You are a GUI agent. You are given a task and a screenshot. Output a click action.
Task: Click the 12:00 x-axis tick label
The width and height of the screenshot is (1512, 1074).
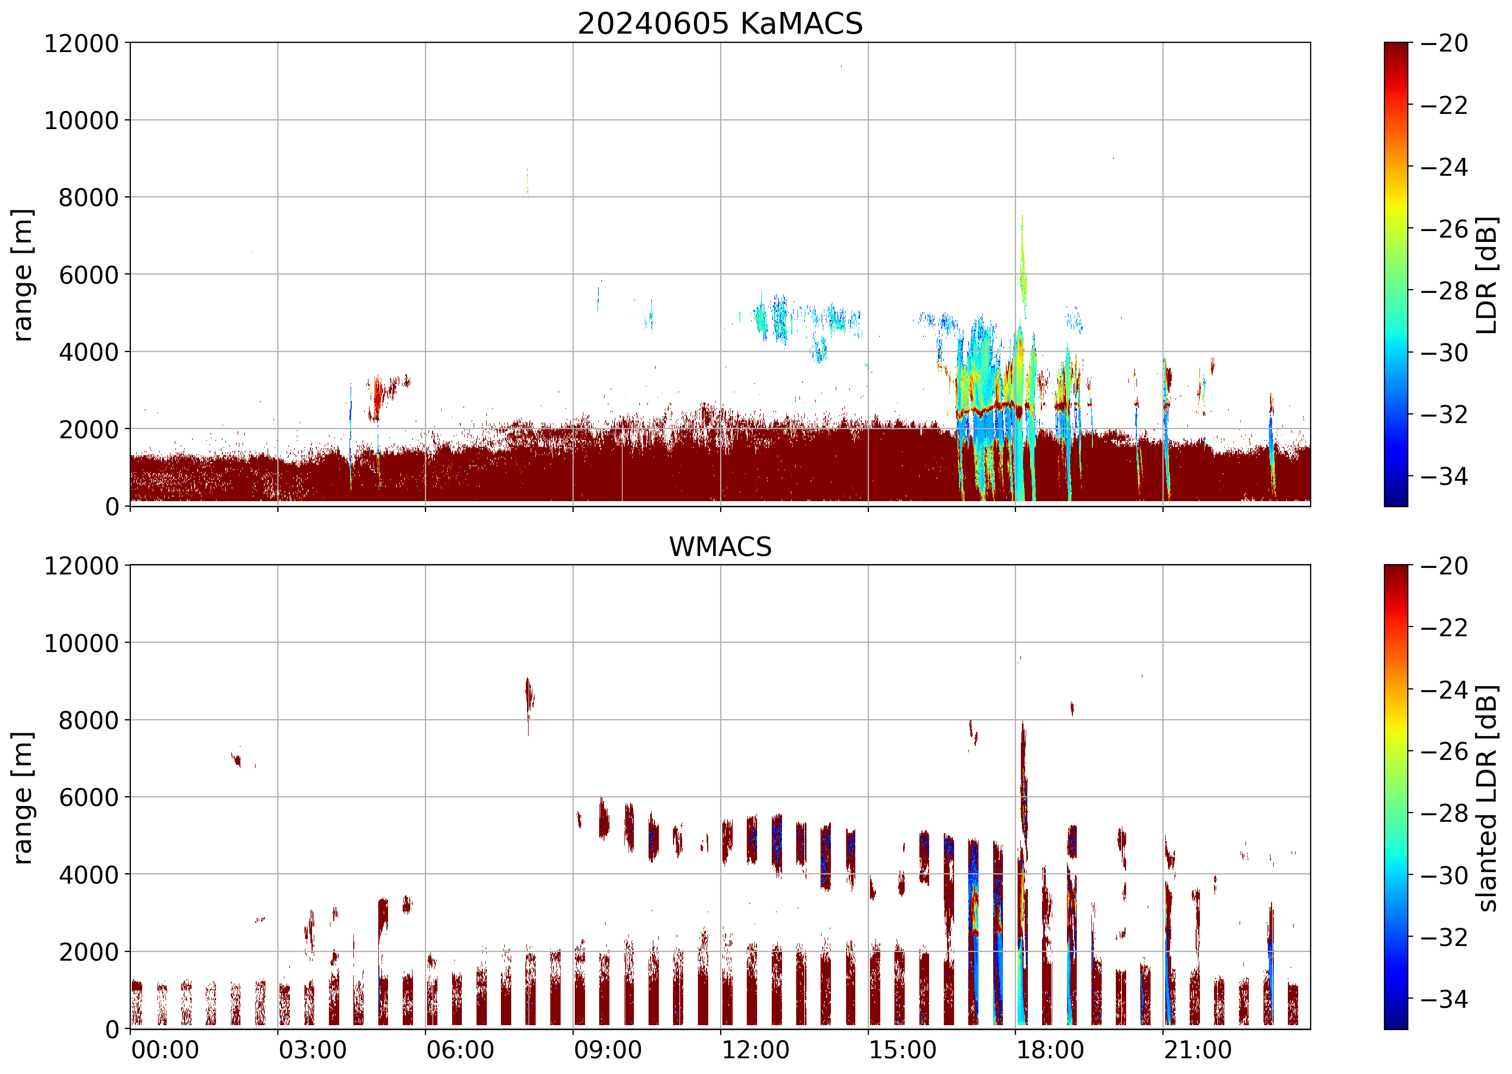(755, 1050)
